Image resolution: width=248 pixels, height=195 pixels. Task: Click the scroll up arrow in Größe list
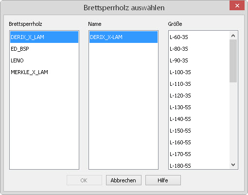[x=233, y=36]
